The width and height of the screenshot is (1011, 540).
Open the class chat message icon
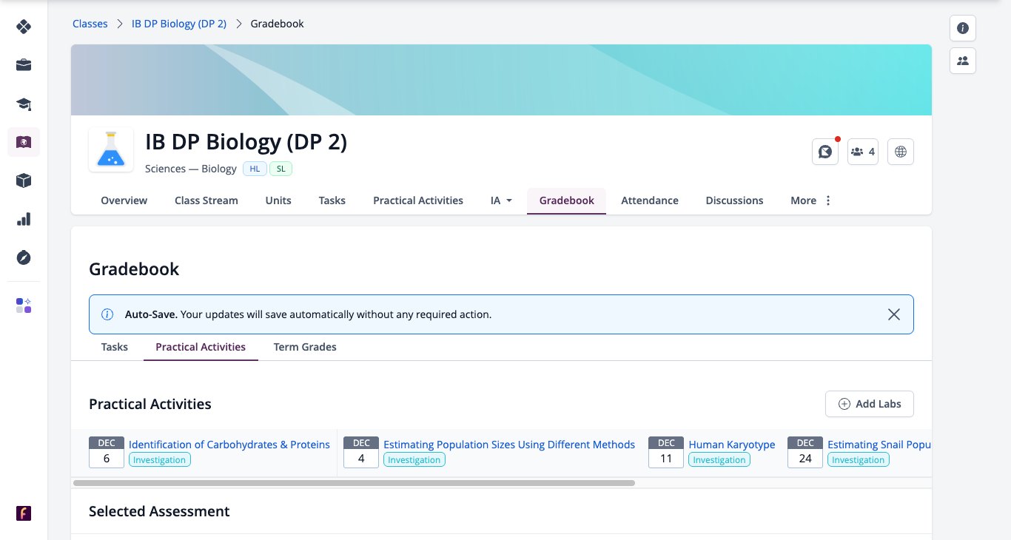click(825, 152)
